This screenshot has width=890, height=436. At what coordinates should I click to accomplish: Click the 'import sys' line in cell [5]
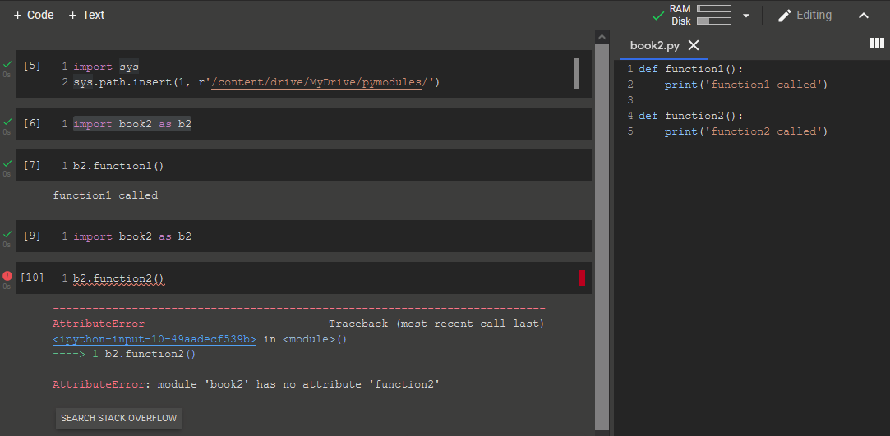point(106,67)
